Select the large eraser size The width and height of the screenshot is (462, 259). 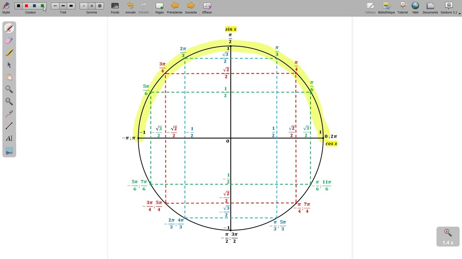click(100, 6)
